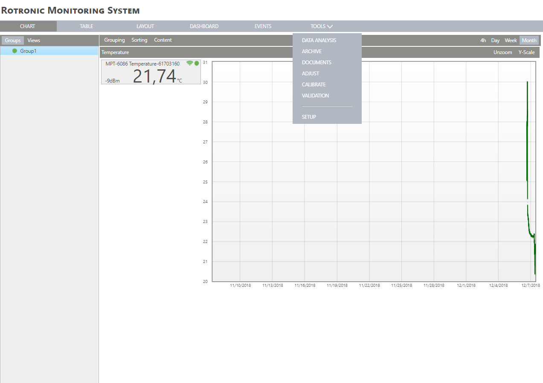Image resolution: width=543 pixels, height=383 pixels.
Task: Click the 11/10/2018 date axis label
Action: click(x=241, y=285)
